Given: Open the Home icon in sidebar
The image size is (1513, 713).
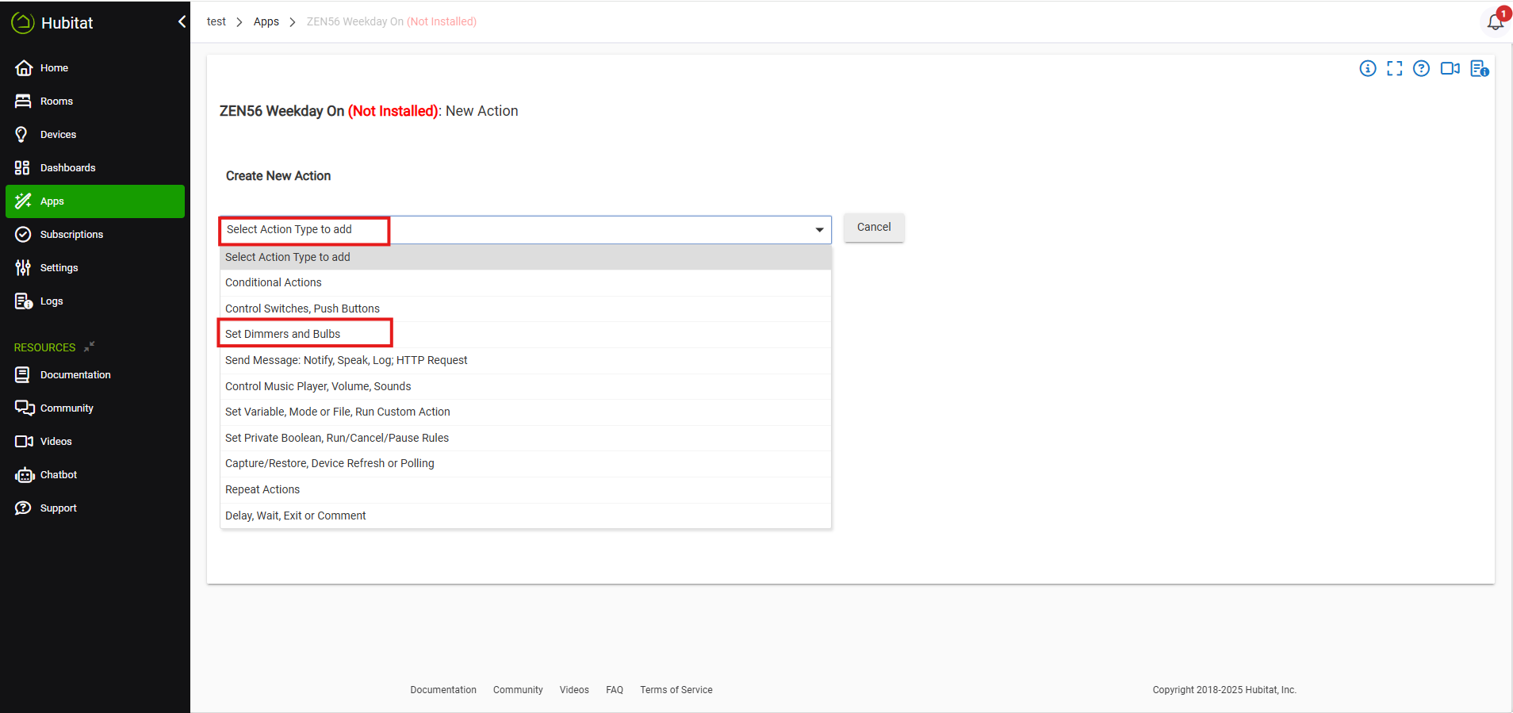Looking at the screenshot, I should pyautogui.click(x=24, y=68).
